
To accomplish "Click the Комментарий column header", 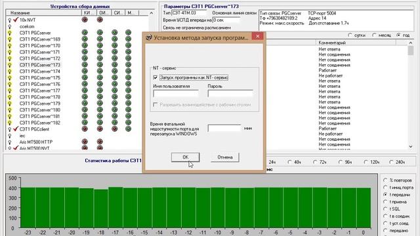I will coord(356,43).
